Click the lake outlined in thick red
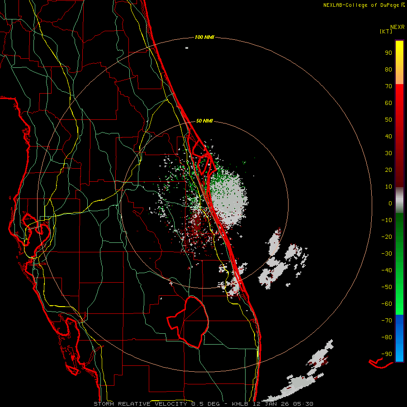Image resolution: width=407 pixels, height=407 pixels. point(189,322)
